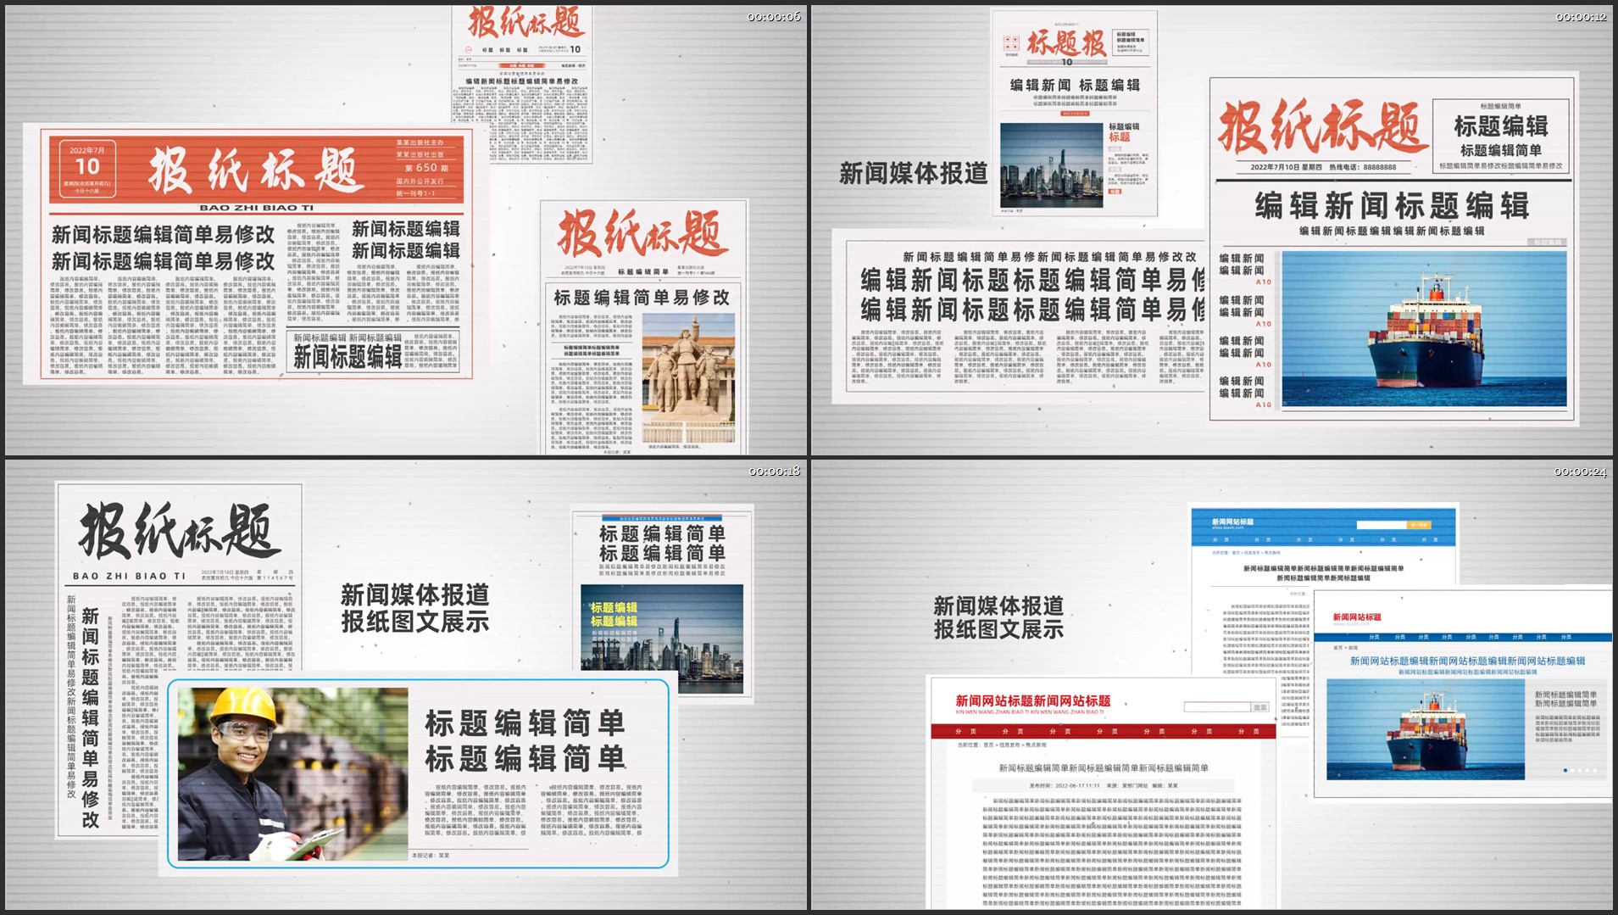Click the 首页 breadcrumb link on red website
Image resolution: width=1618 pixels, height=915 pixels.
pyautogui.click(x=988, y=745)
